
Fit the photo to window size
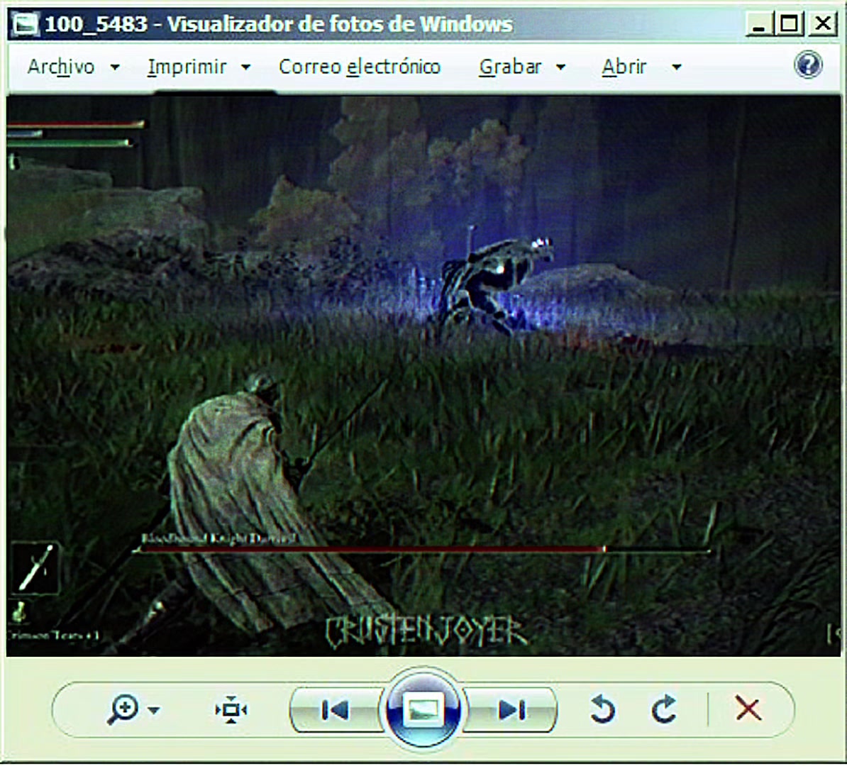point(231,710)
